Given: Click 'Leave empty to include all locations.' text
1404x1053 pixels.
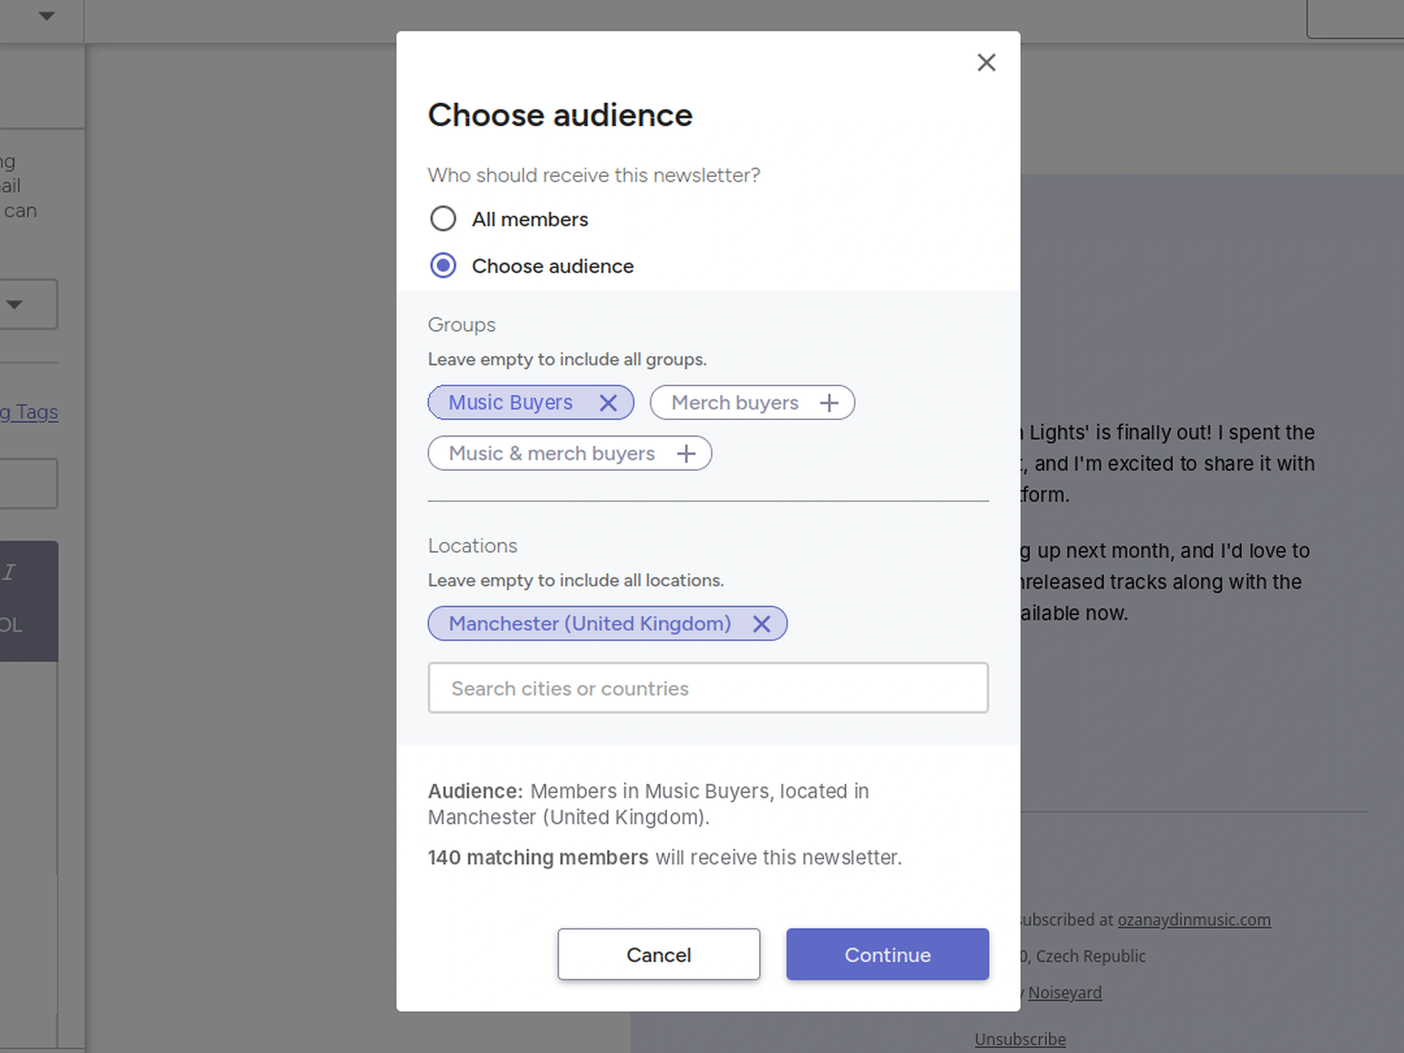Looking at the screenshot, I should point(576,580).
